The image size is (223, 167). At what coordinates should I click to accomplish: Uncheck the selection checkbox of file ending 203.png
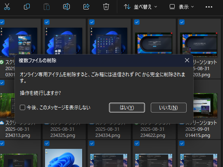coord(182,22)
